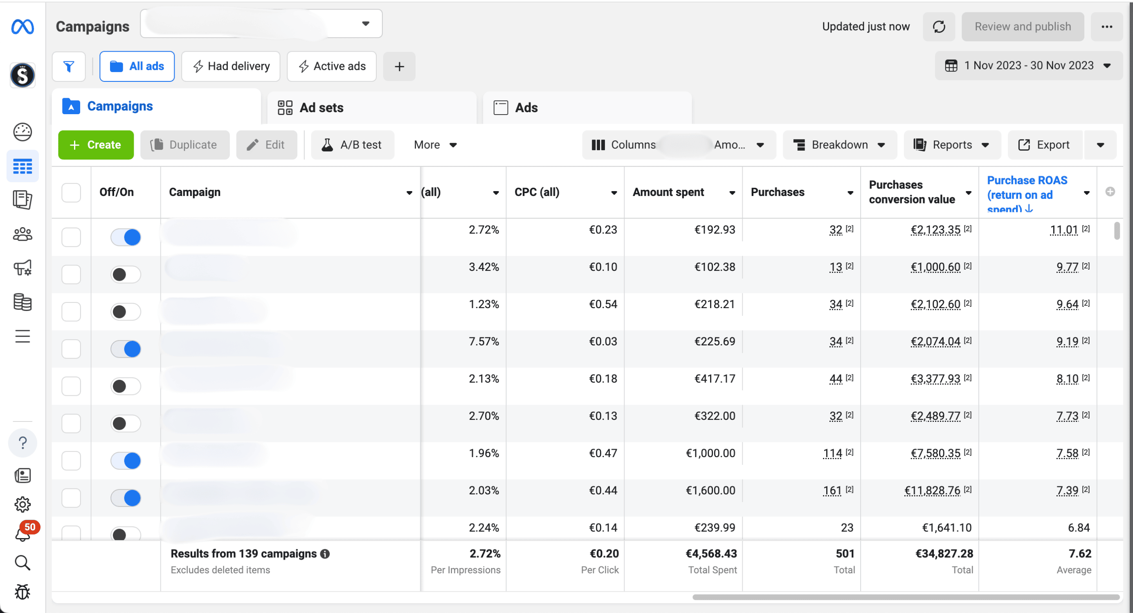The image size is (1133, 613).
Task: Open the billing coins stack icon
Action: pyautogui.click(x=22, y=302)
